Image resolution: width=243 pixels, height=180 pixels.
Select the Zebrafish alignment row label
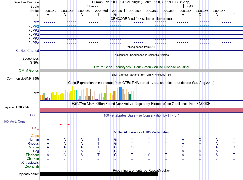pos(32,166)
